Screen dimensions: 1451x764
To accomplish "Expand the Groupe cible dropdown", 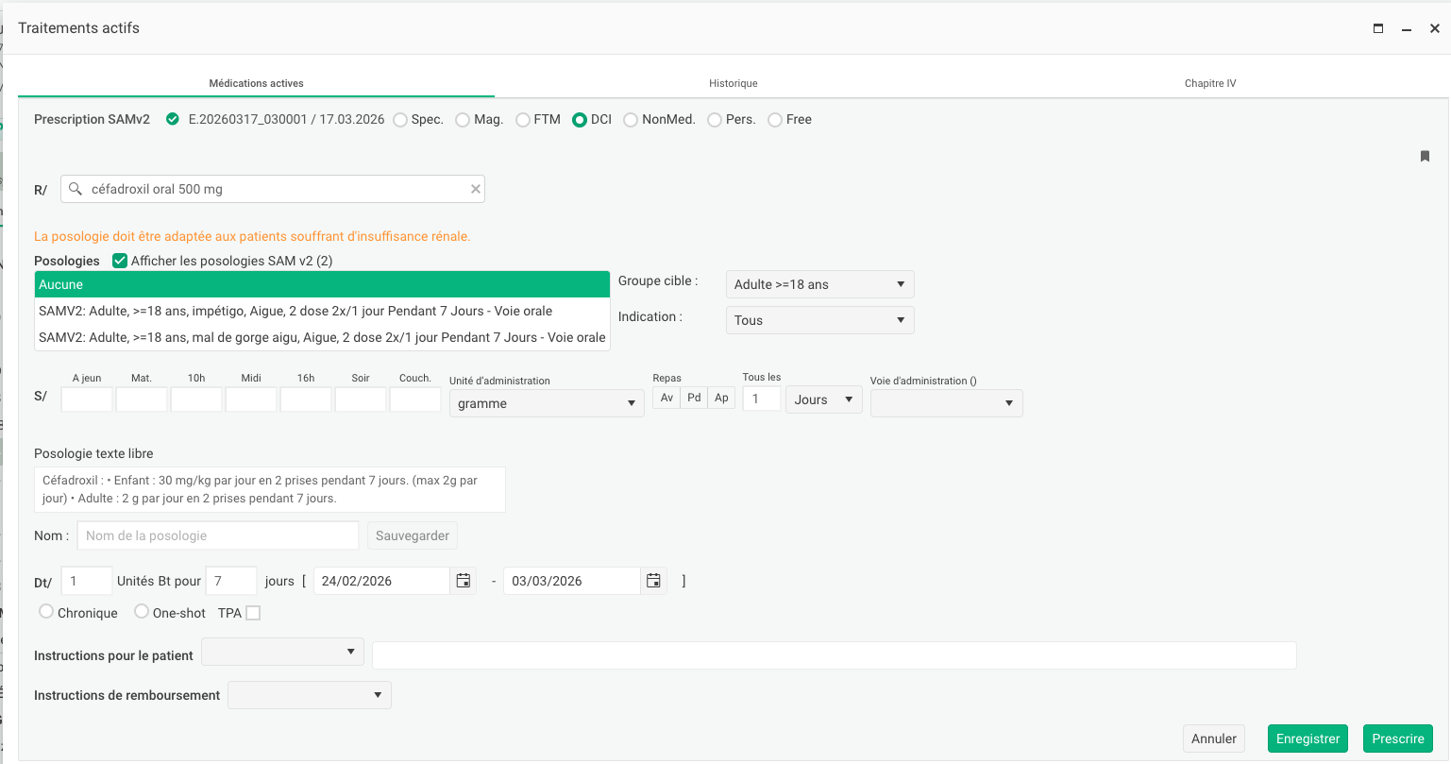I will click(x=818, y=284).
